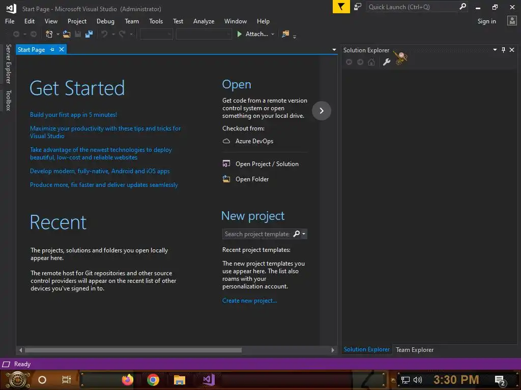Open the Server Explorer side tab

pyautogui.click(x=9, y=63)
